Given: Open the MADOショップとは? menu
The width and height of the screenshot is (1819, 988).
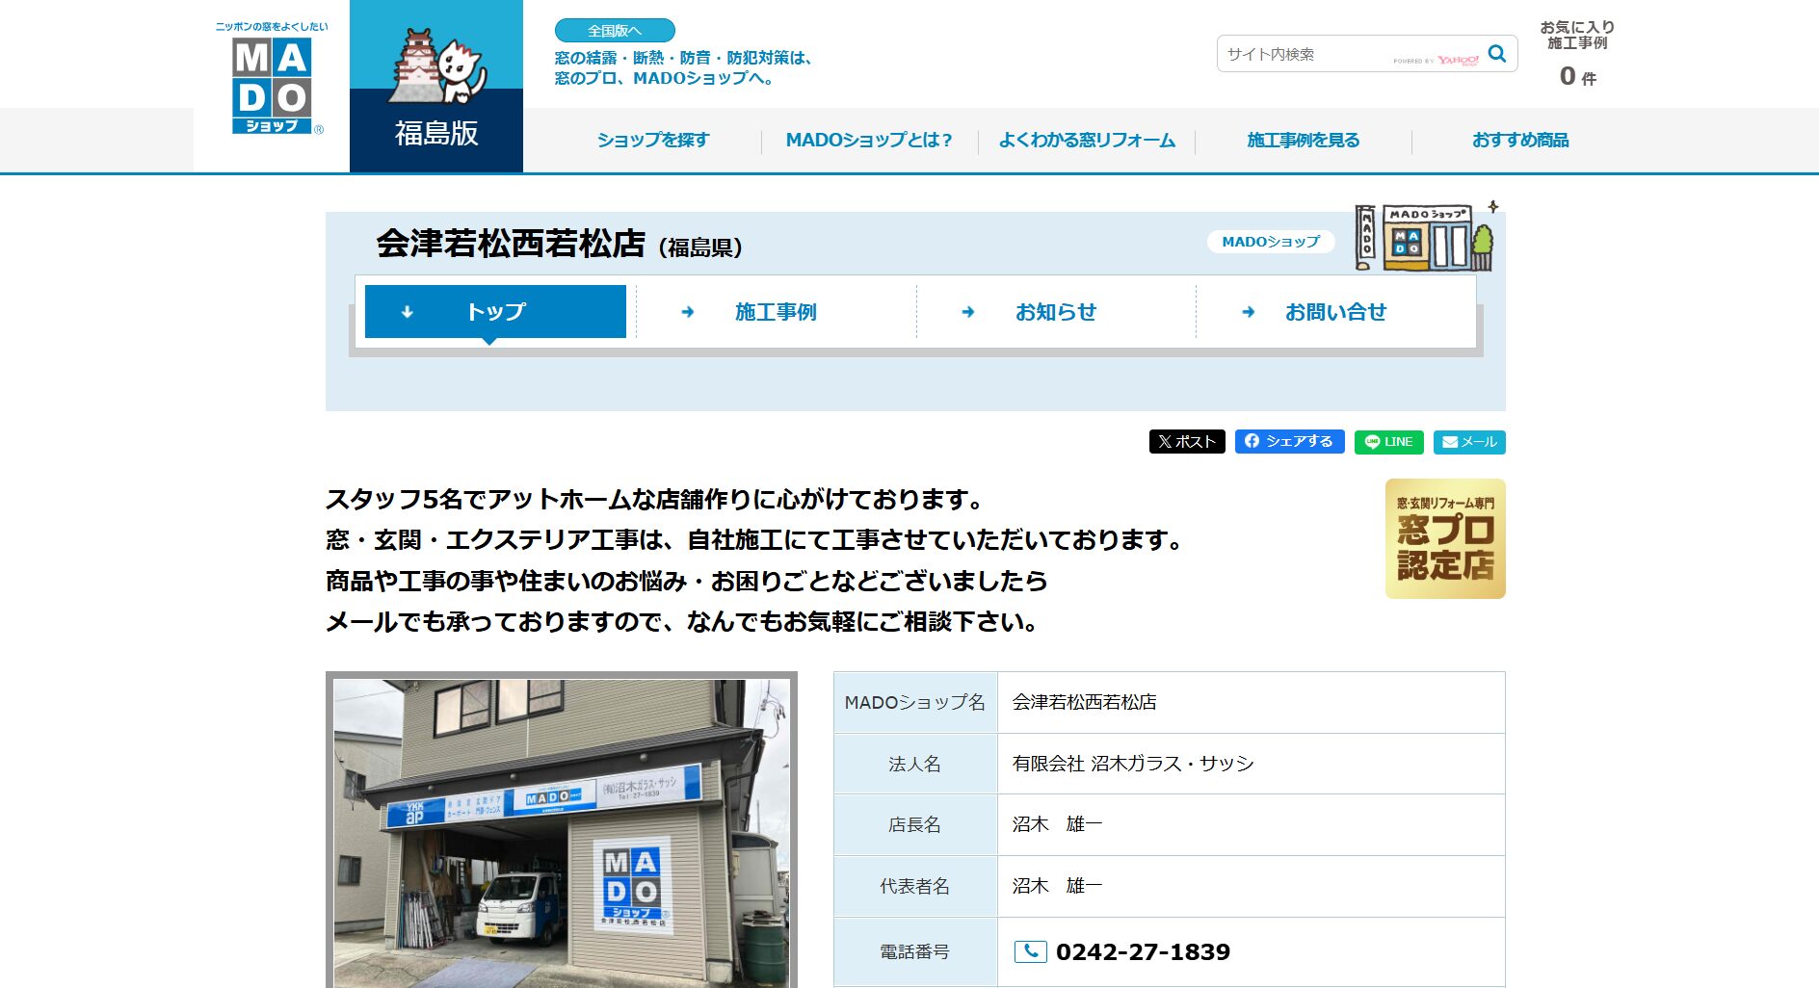Looking at the screenshot, I should pos(869,141).
